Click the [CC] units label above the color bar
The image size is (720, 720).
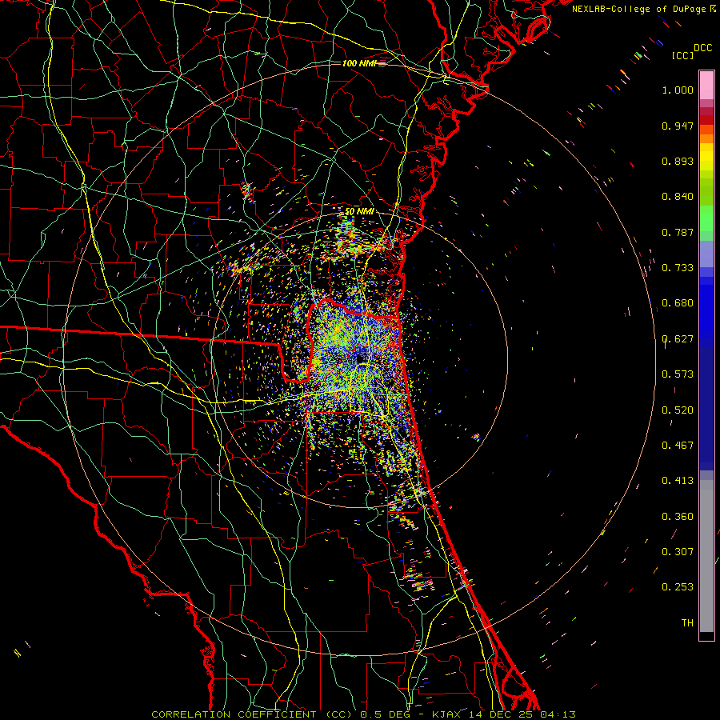coord(682,55)
